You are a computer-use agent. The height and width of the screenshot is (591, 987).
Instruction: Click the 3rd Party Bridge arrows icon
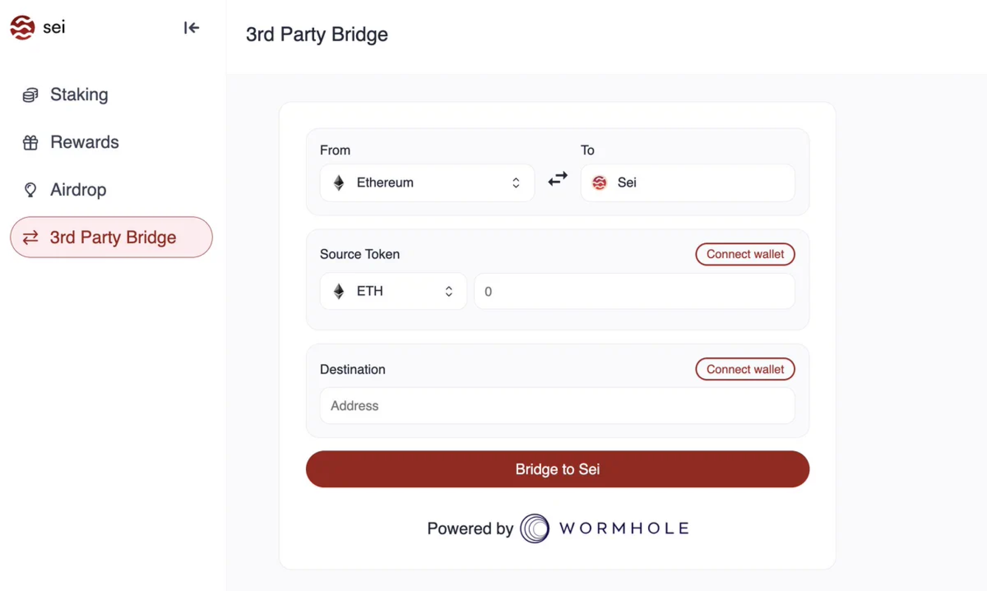[30, 237]
